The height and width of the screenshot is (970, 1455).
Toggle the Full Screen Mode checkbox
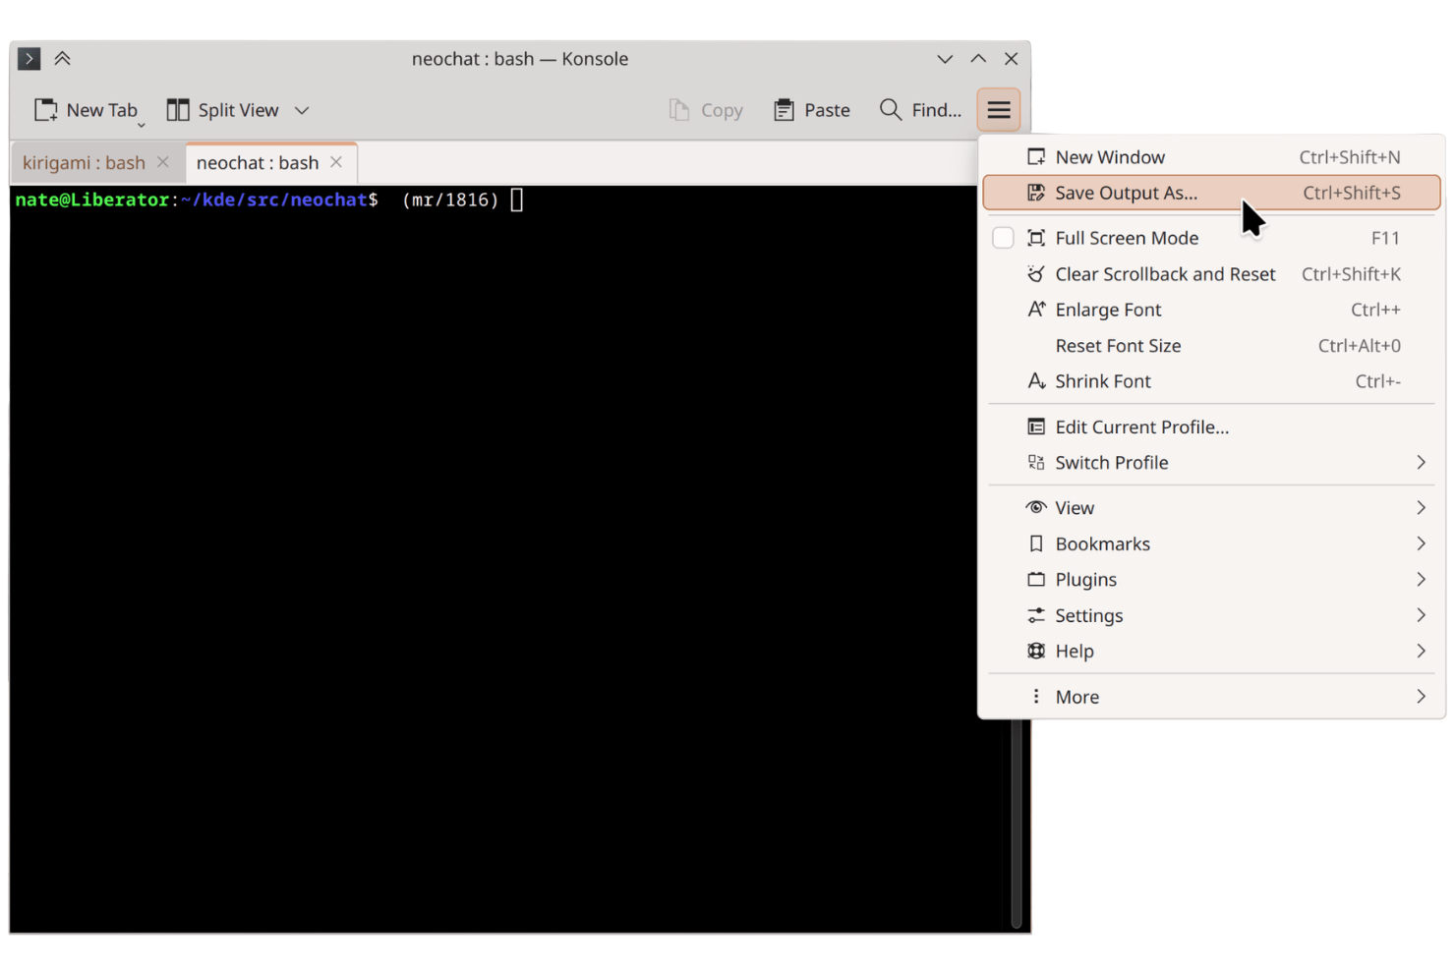pyautogui.click(x=1003, y=238)
